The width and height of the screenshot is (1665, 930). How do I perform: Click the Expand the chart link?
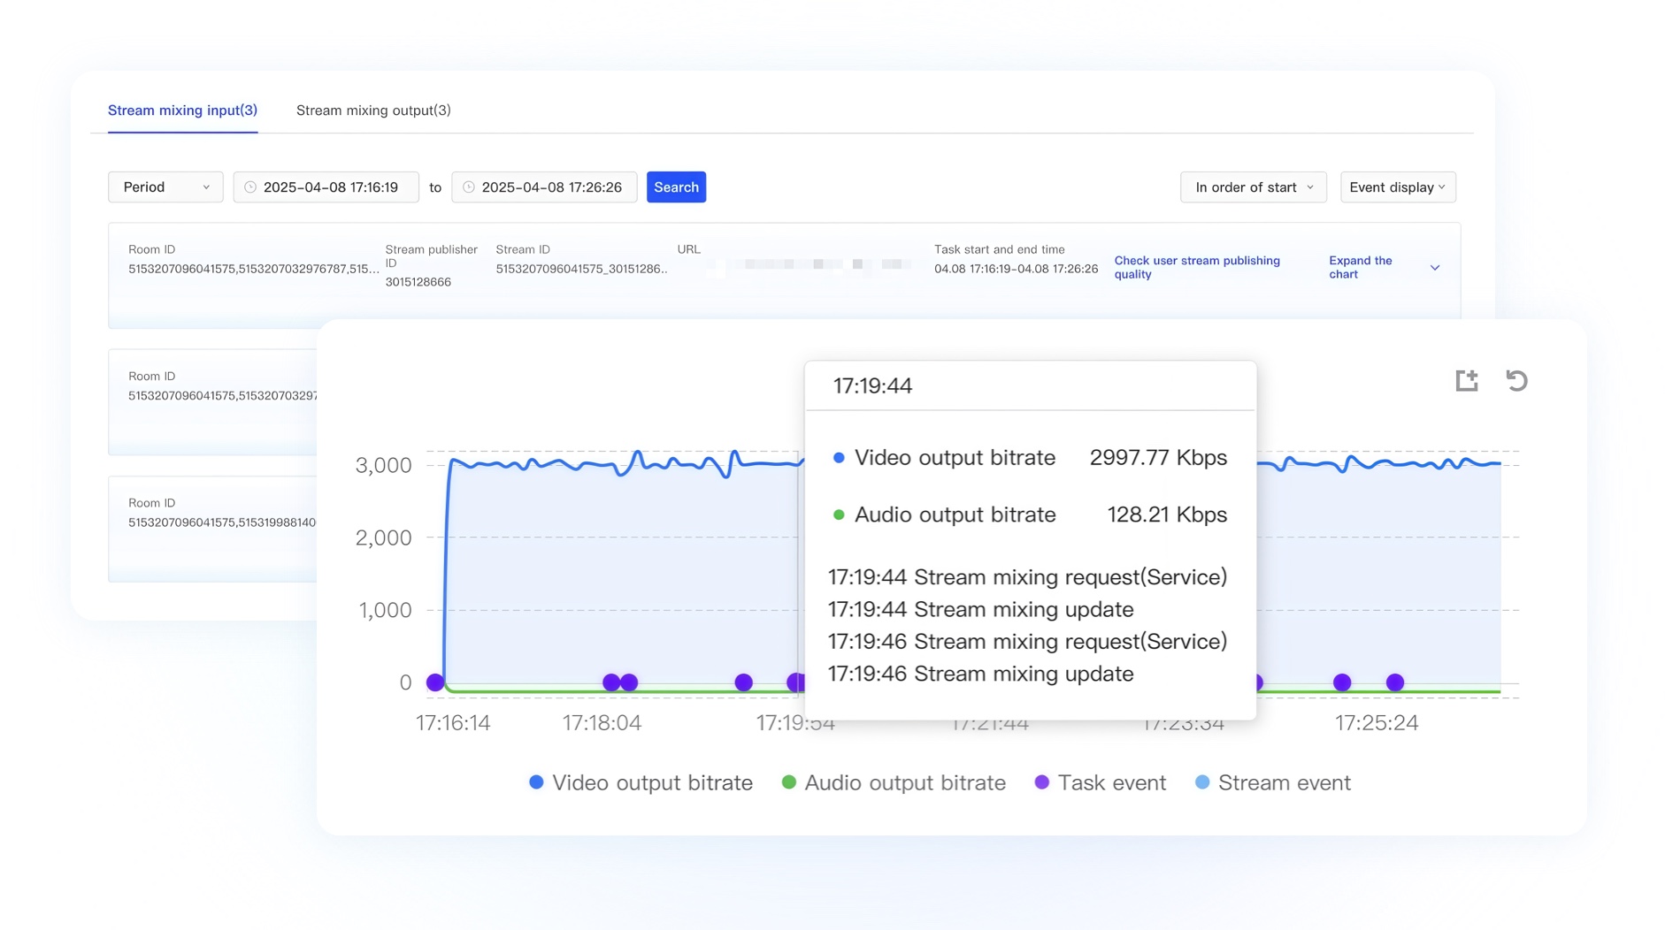tap(1360, 267)
